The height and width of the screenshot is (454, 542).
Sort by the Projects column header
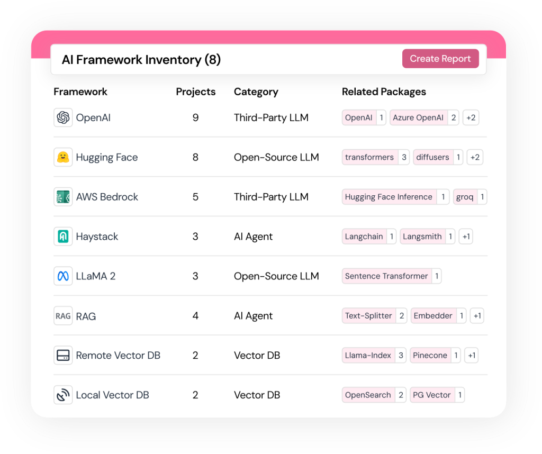coord(196,92)
